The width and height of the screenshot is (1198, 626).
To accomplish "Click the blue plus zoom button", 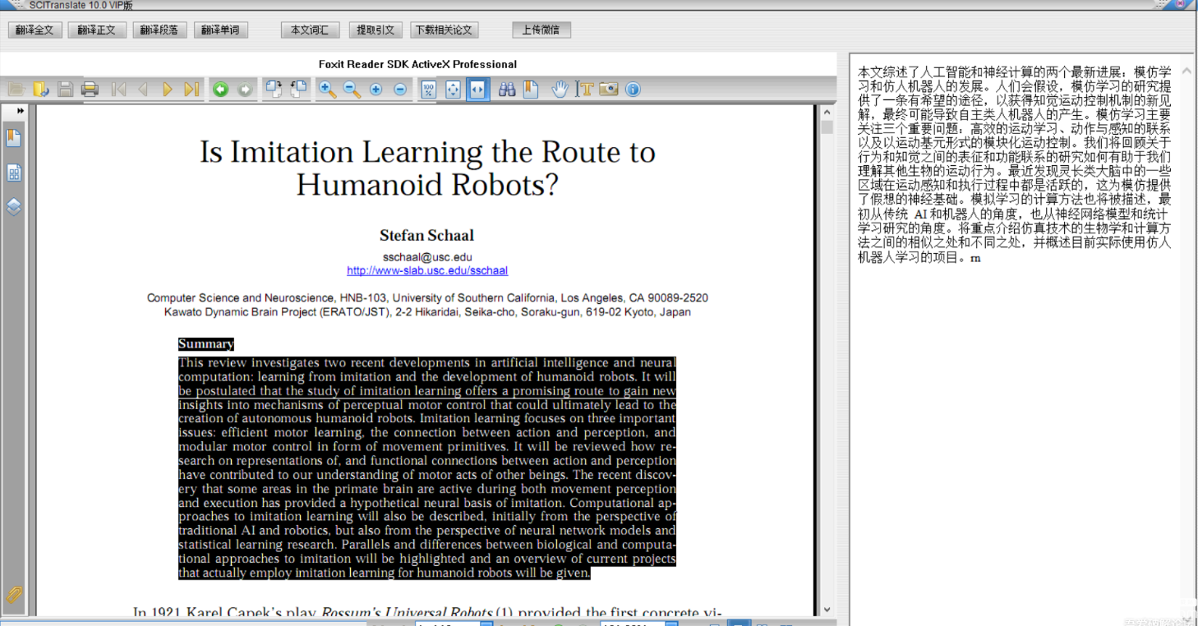I will click(x=376, y=90).
